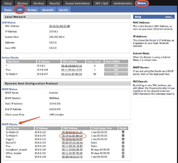Go to the Administration tab
Screen dimensions: 178x163
[x=123, y=3]
